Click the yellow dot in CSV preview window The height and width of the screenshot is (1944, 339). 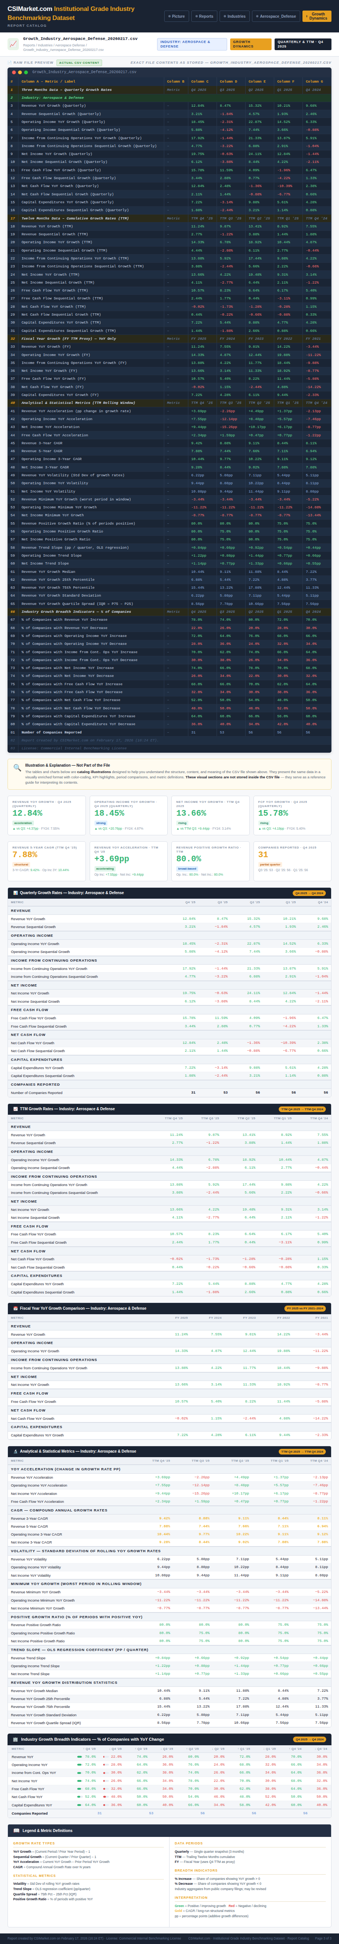point(19,72)
